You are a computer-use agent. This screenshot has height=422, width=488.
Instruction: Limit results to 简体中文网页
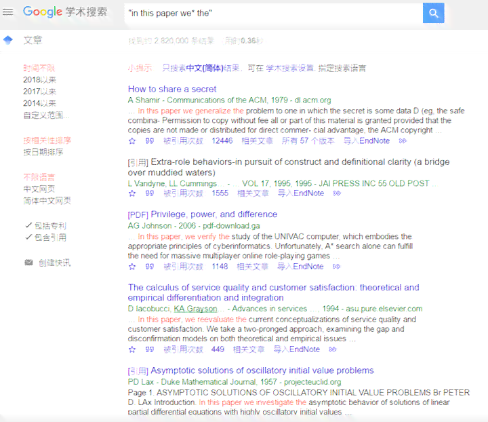click(x=47, y=201)
